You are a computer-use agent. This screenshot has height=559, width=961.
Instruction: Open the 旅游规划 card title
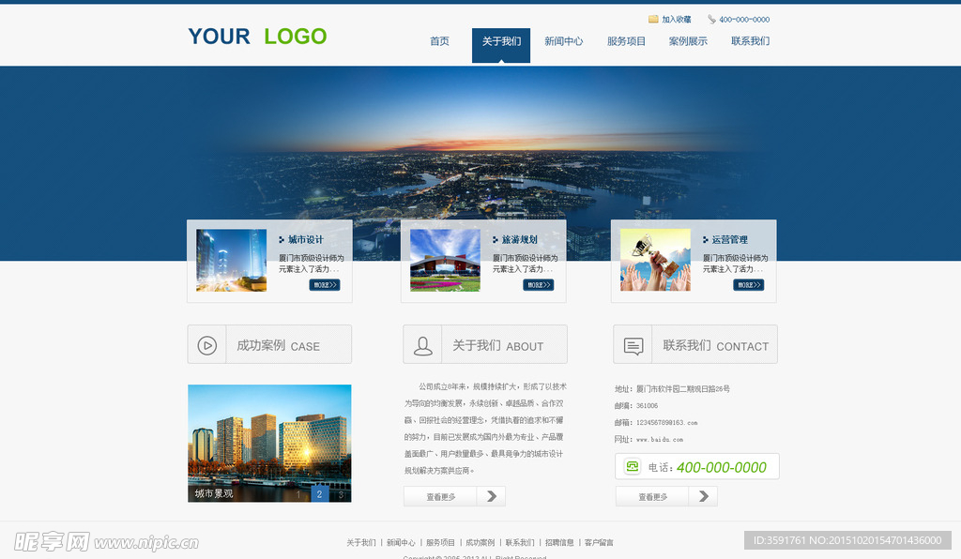(x=520, y=239)
